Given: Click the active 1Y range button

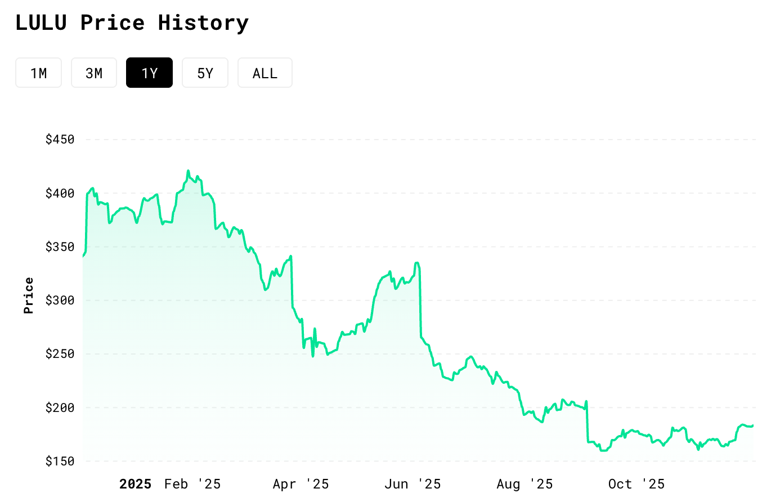Looking at the screenshot, I should pos(149,73).
